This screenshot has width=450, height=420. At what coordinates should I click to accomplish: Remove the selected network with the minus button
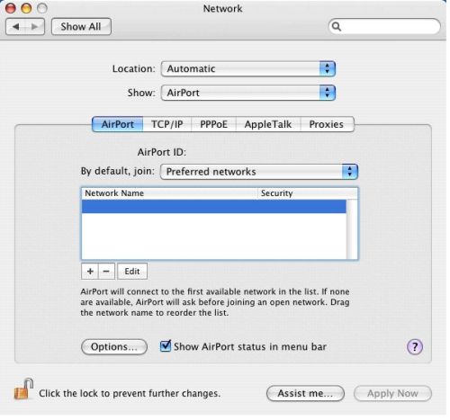pos(106,272)
